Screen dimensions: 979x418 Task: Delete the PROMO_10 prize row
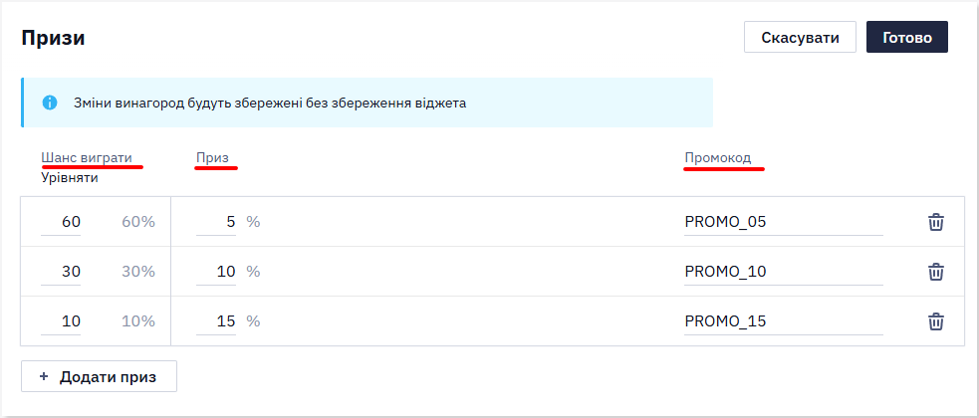[x=935, y=272]
